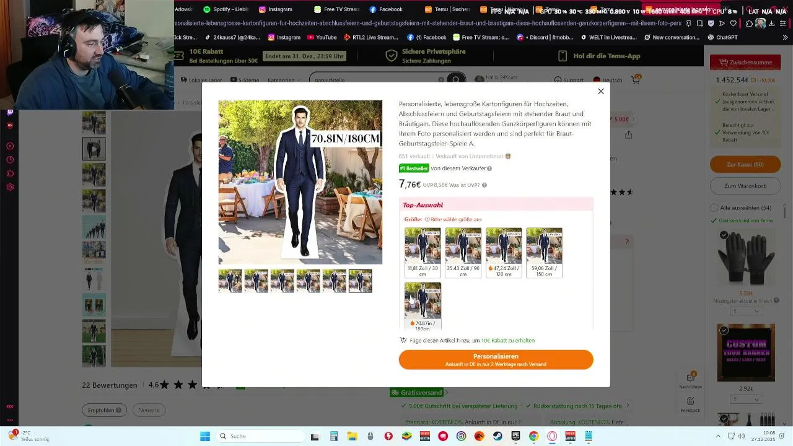Close the product options popup
Image resolution: width=793 pixels, height=446 pixels.
point(600,91)
